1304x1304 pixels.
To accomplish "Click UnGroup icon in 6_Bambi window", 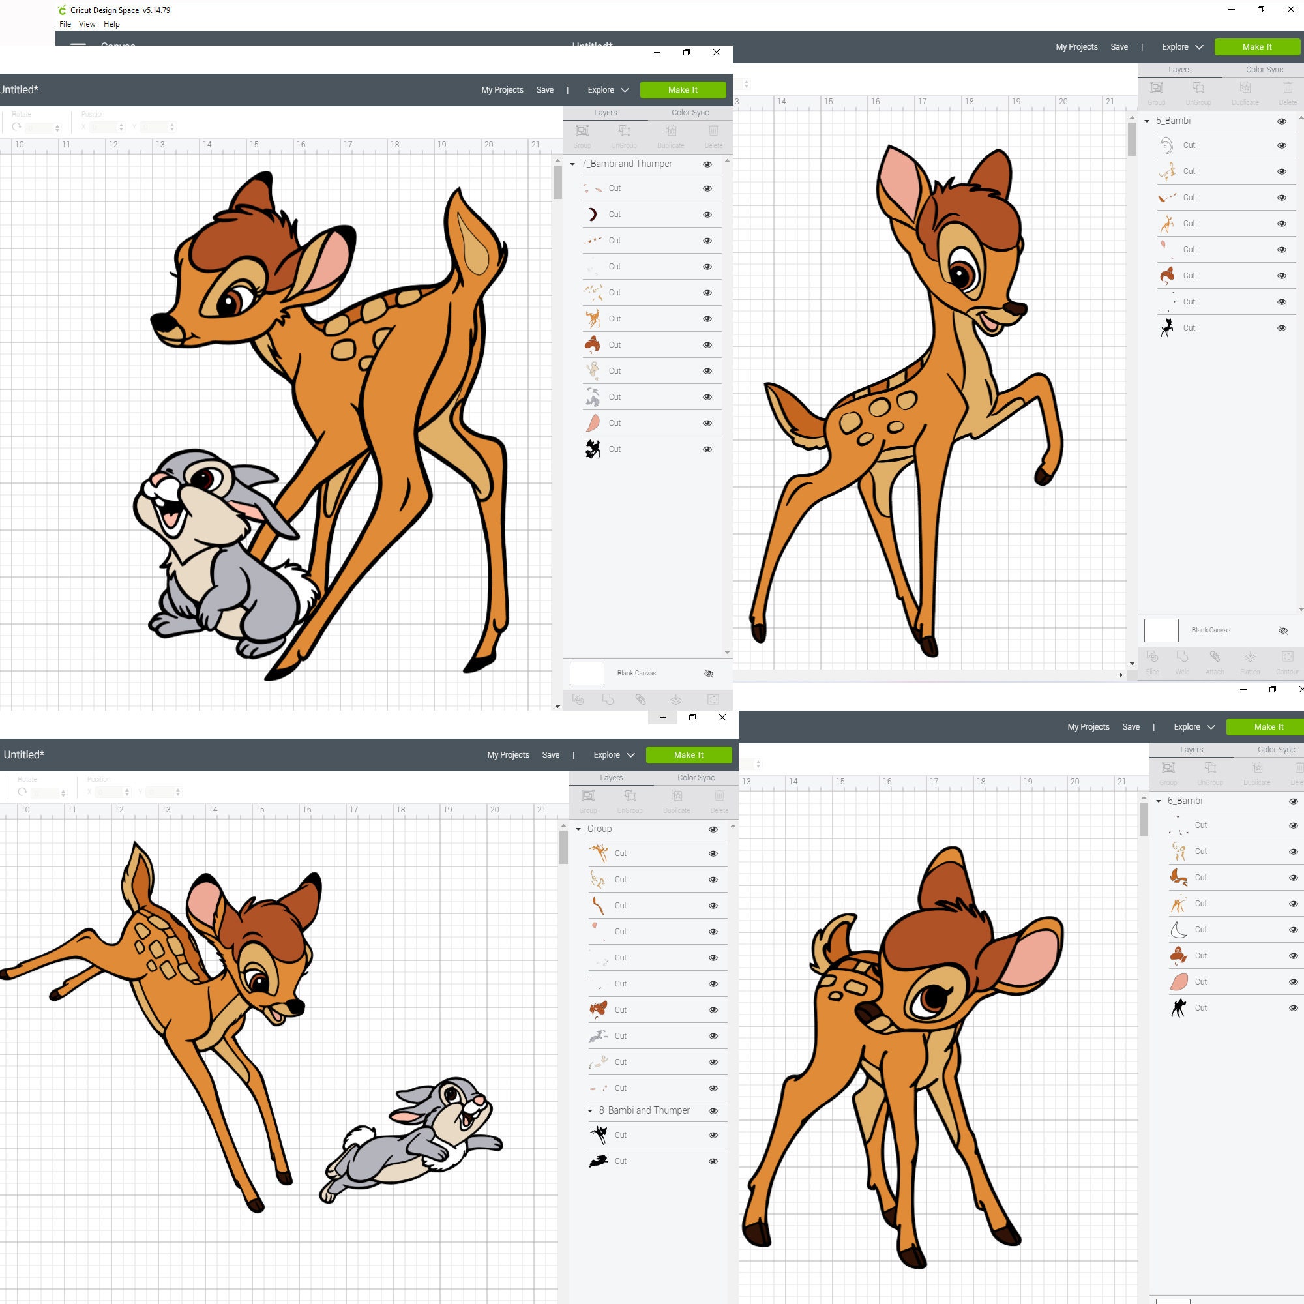I will pos(1210,767).
